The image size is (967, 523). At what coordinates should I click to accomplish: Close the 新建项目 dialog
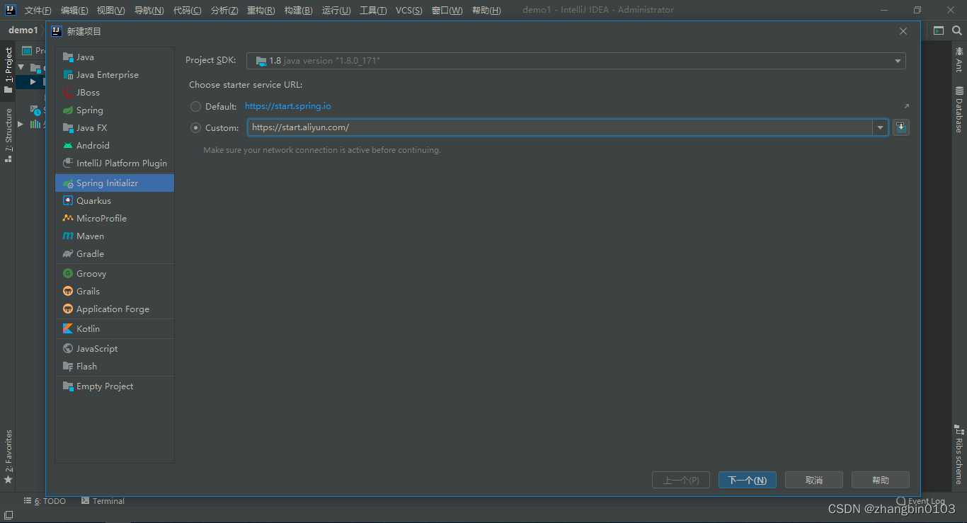(903, 31)
